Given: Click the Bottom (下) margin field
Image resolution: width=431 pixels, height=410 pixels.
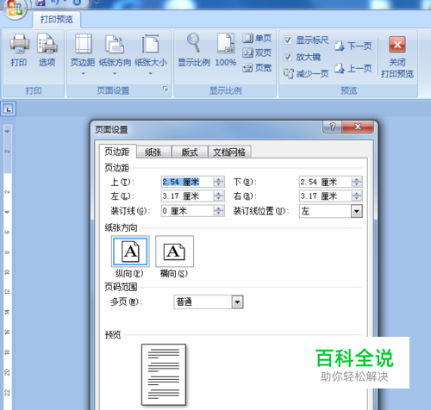Looking at the screenshot, I should [x=325, y=182].
